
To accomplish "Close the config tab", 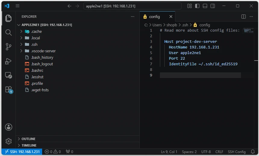I will pos(171,16).
